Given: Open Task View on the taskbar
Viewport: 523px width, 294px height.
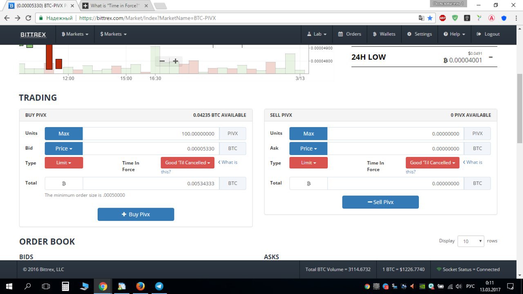Looking at the screenshot, I should coord(46,286).
